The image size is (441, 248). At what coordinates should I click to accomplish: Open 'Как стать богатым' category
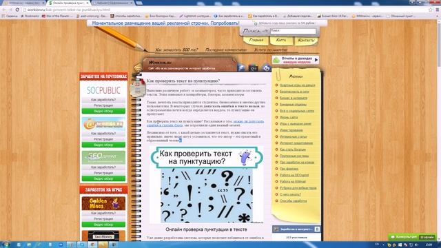point(292,149)
